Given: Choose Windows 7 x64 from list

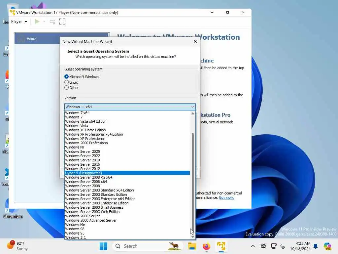Looking at the screenshot, I should 127,113.
